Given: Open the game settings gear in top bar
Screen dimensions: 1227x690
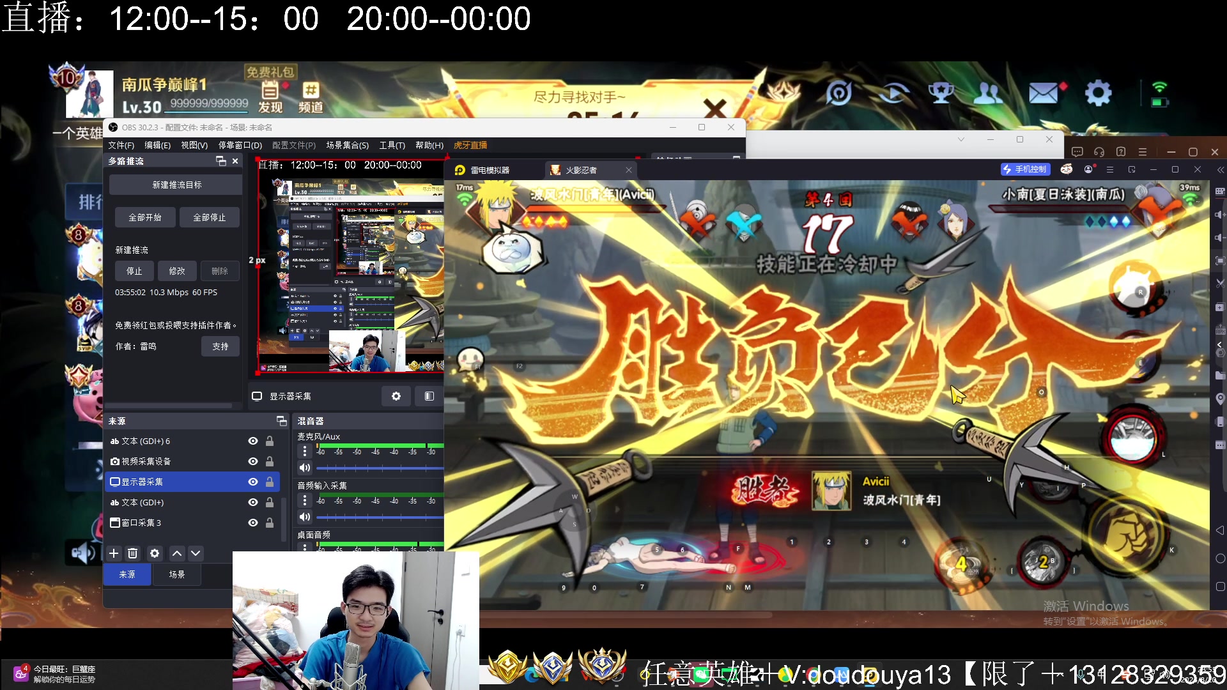Looking at the screenshot, I should (x=1098, y=94).
